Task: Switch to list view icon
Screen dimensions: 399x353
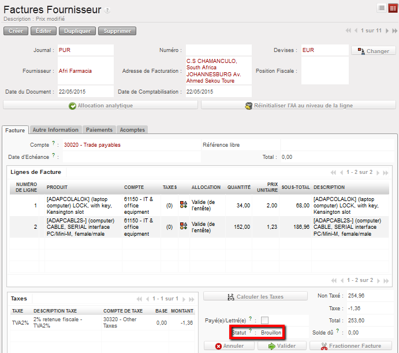Action: pyautogui.click(x=382, y=8)
